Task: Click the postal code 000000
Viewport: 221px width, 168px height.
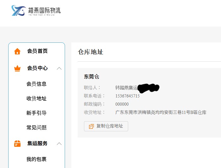Action: coord(122,104)
